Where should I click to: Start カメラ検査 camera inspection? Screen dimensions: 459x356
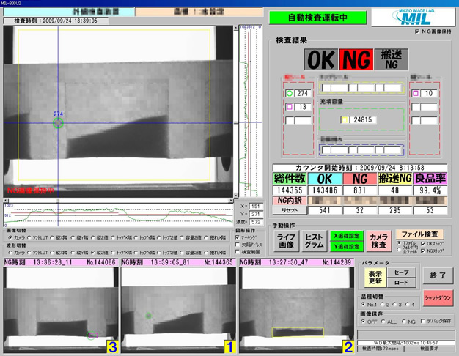[378, 241]
